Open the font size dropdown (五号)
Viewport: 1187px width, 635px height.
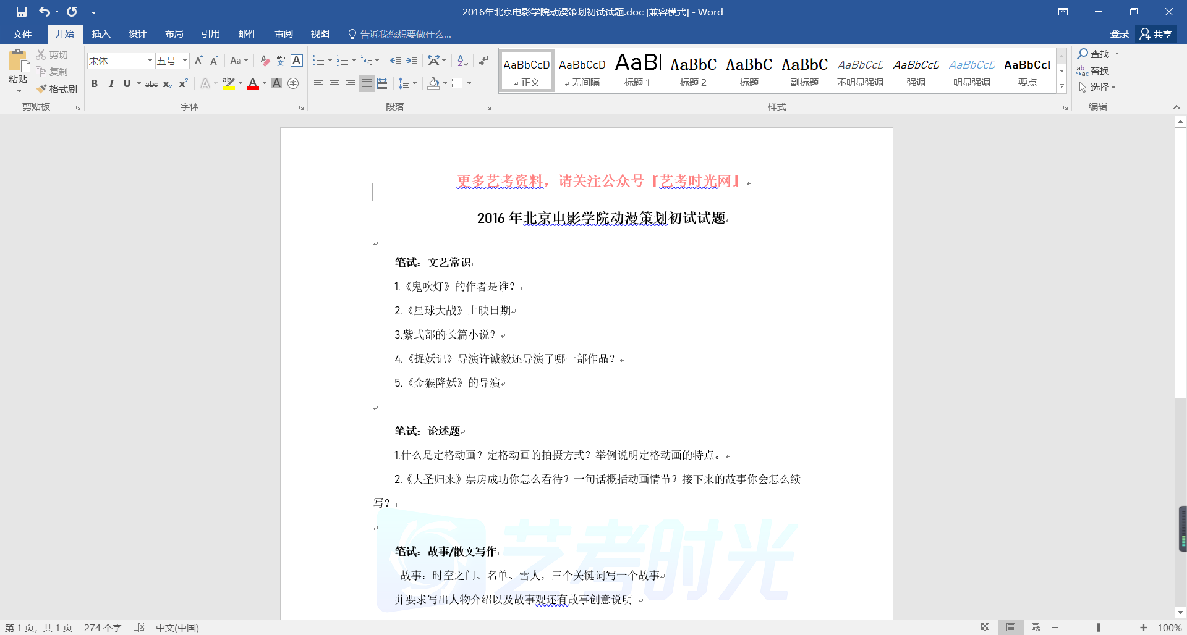pos(185,61)
